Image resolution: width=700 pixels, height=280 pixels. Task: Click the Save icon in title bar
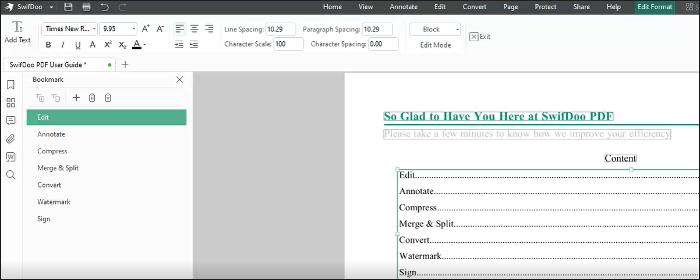[68, 7]
